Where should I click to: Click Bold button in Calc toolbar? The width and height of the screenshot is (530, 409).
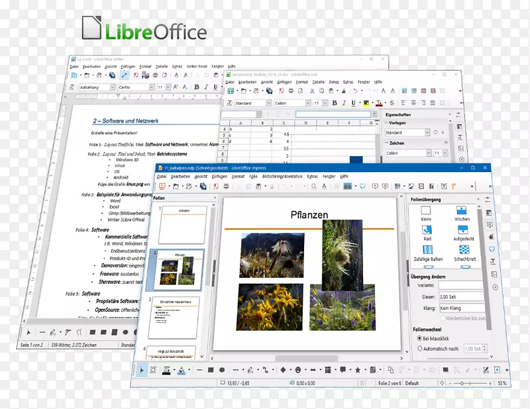click(x=335, y=103)
